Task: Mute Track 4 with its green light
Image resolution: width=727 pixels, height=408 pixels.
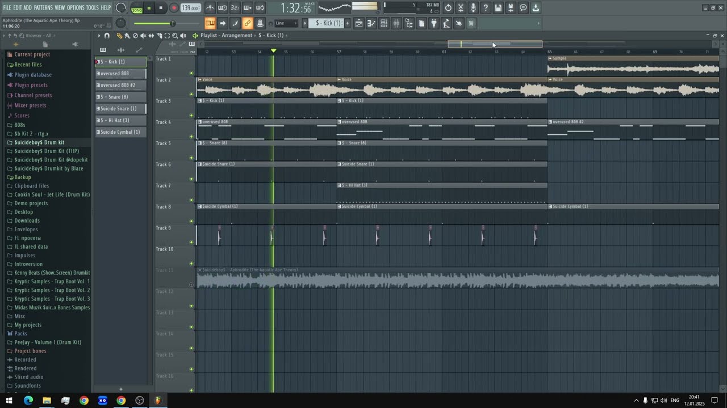Action: pyautogui.click(x=191, y=137)
